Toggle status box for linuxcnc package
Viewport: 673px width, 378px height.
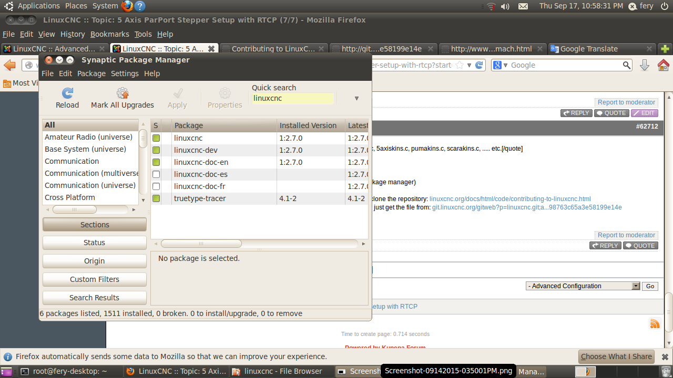tap(156, 138)
